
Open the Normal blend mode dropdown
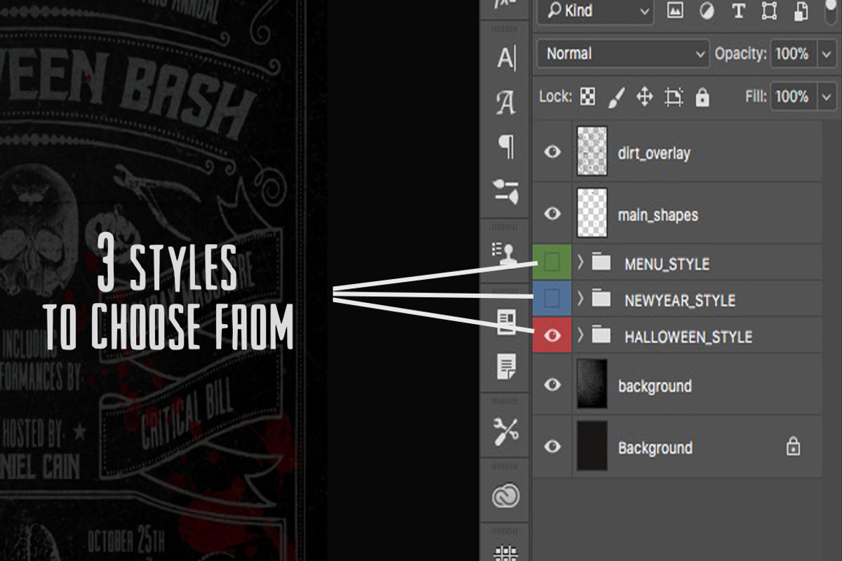(623, 54)
